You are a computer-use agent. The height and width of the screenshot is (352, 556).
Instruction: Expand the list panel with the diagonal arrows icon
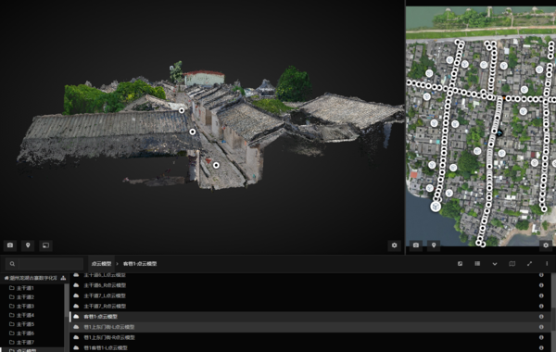pyautogui.click(x=529, y=264)
